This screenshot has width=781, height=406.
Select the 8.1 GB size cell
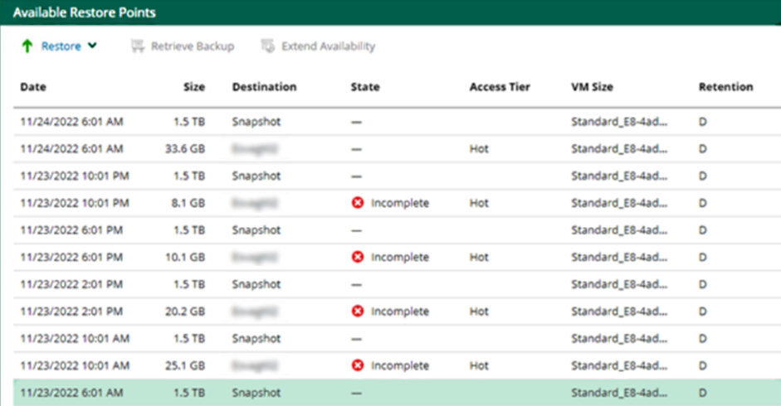coord(188,203)
